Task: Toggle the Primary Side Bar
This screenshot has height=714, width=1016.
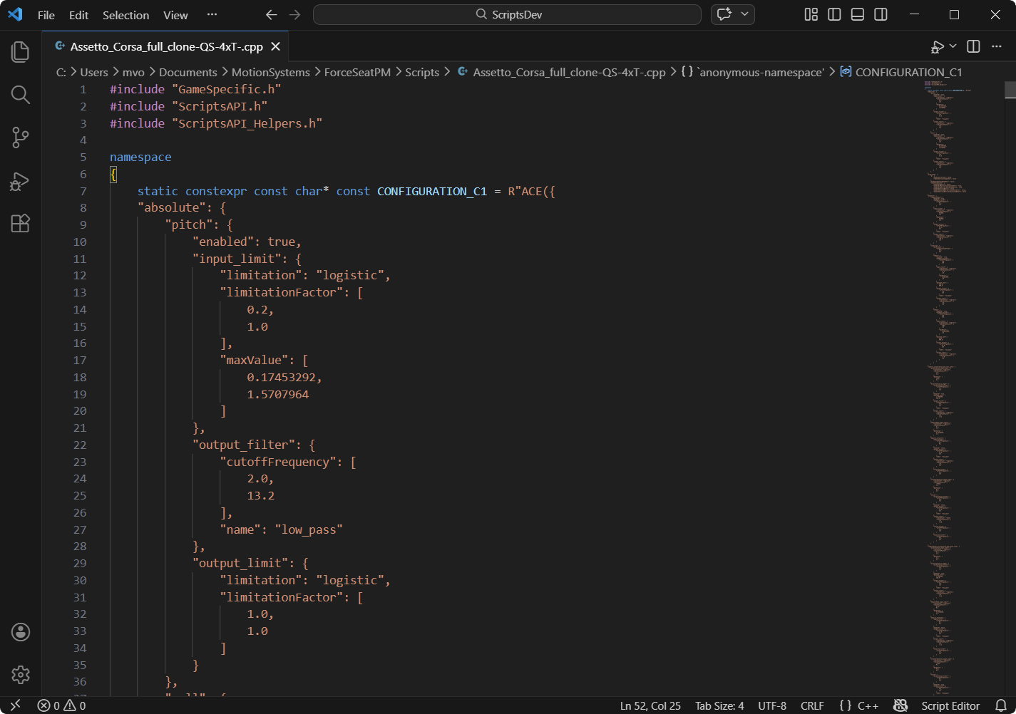Action: coord(834,14)
